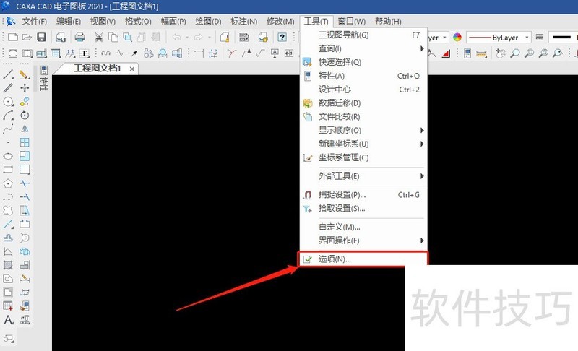
Task: Click the Open file folder icon
Action: click(27, 38)
